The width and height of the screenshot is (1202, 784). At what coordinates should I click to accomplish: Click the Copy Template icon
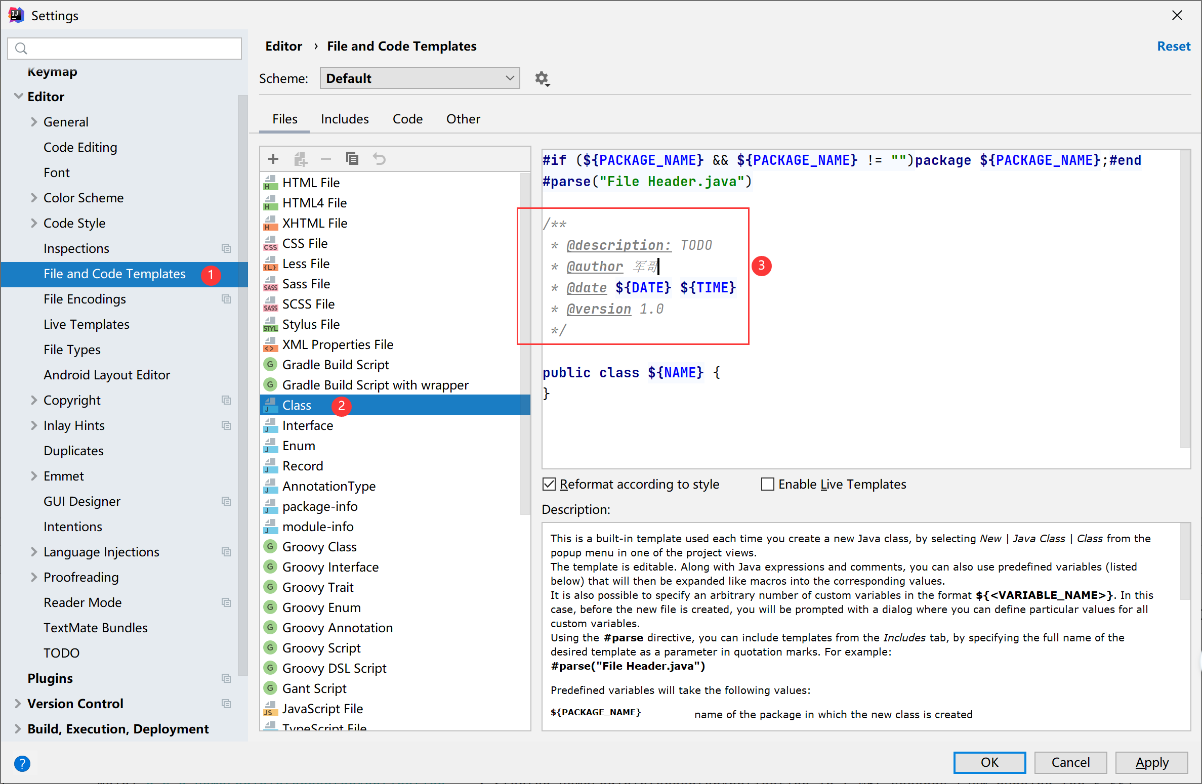pyautogui.click(x=352, y=159)
